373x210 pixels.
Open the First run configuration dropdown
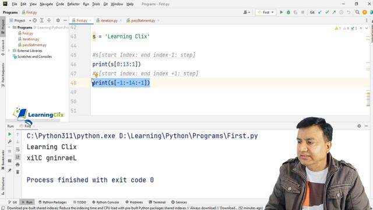(266, 12)
